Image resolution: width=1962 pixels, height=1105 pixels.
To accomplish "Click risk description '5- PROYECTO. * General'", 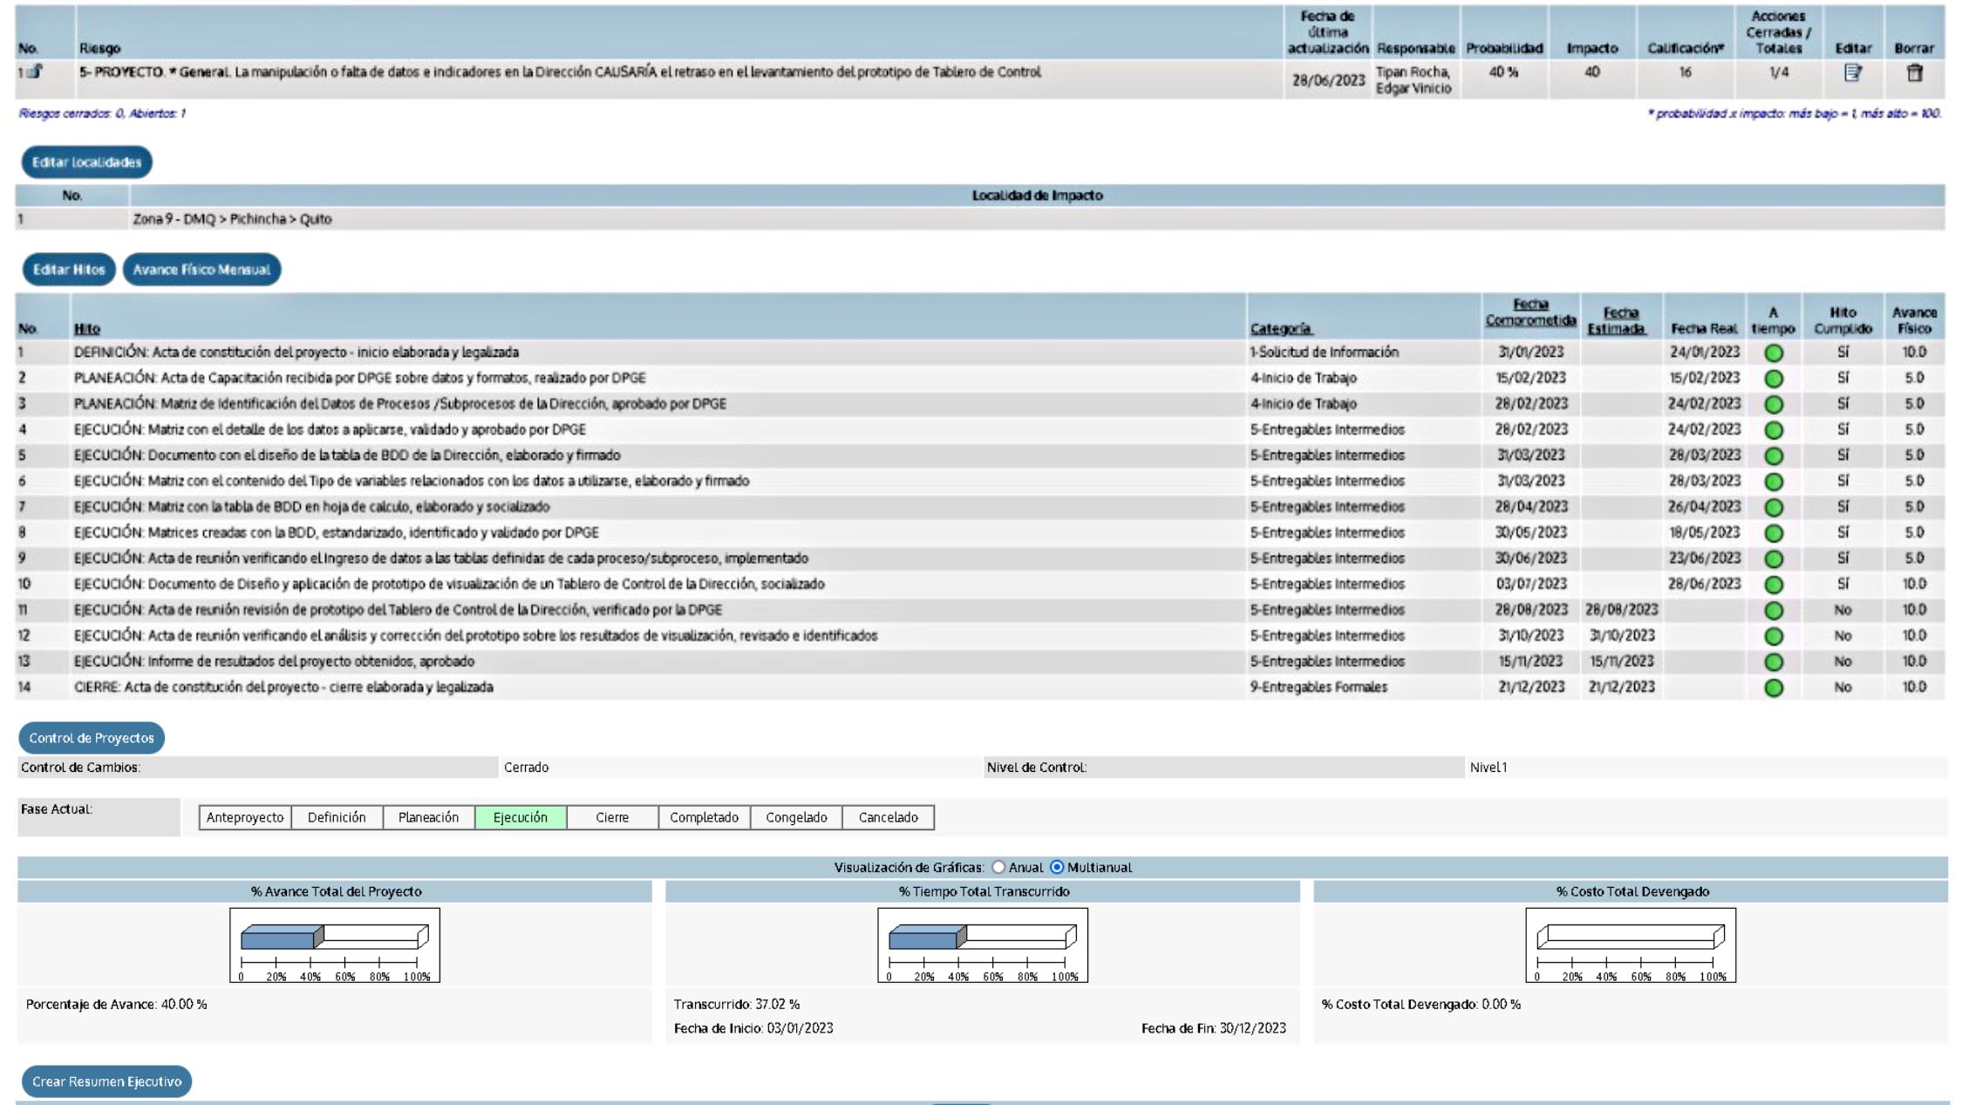I will [560, 72].
